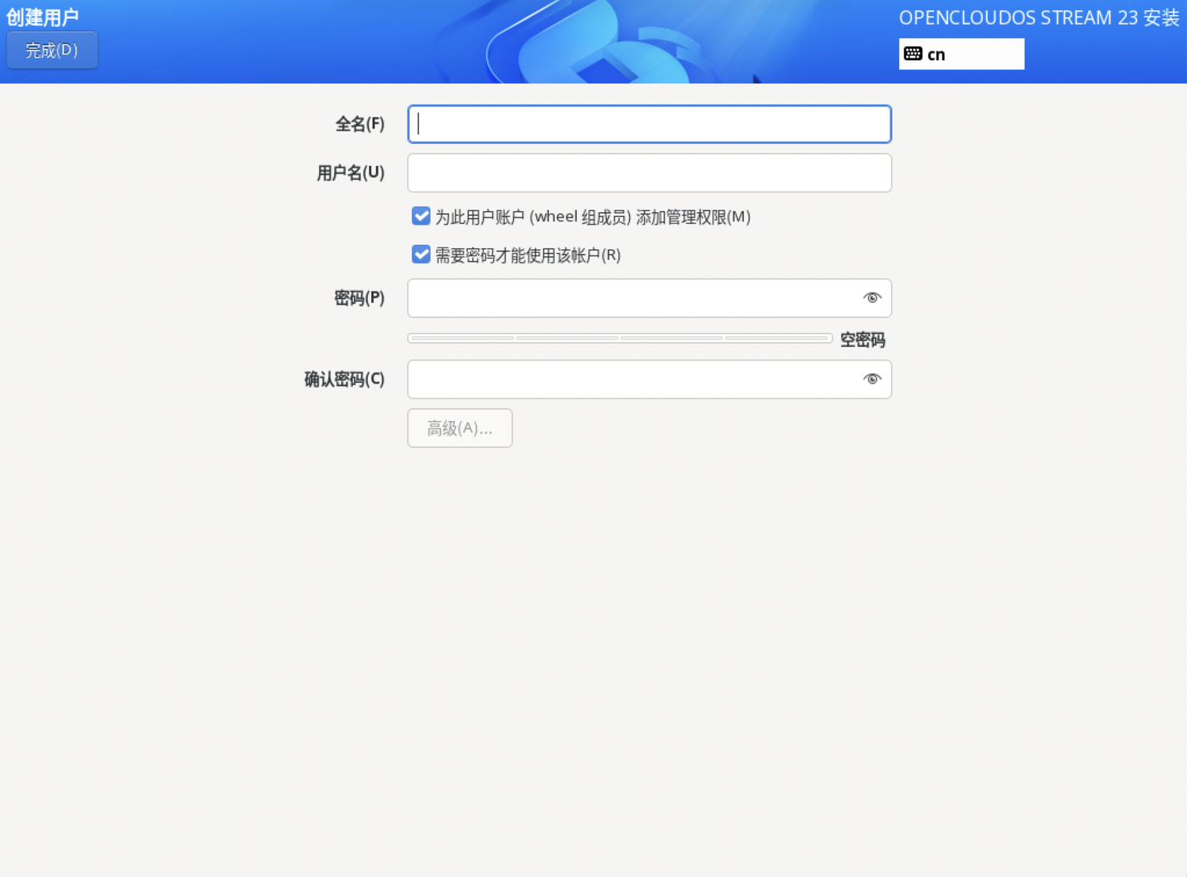Viewport: 1187px width, 877px height.
Task: Click the 空密码 strength label
Action: click(863, 340)
